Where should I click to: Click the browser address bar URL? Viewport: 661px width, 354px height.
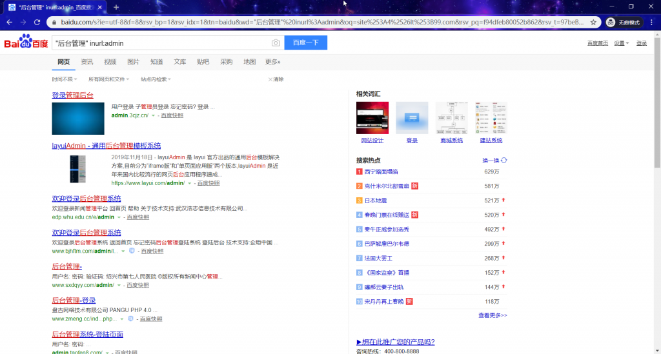click(x=322, y=23)
